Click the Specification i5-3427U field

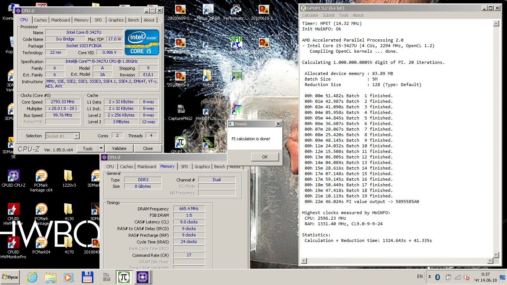point(102,61)
